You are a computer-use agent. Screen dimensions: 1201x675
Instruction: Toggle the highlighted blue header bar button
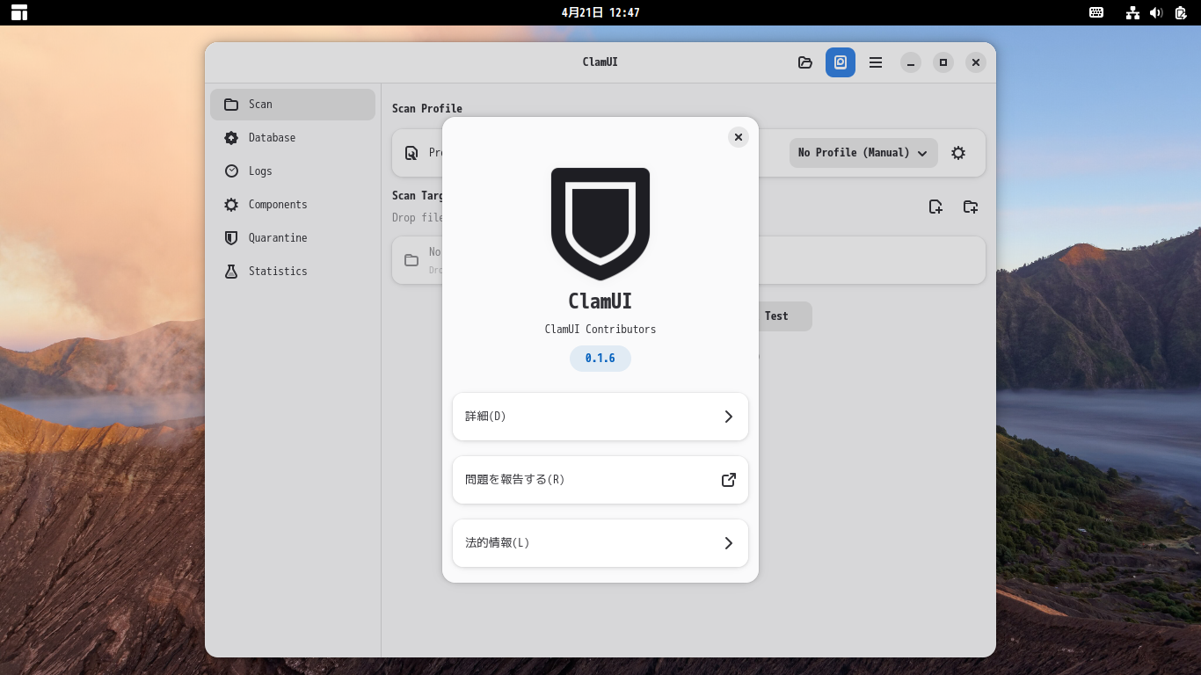point(841,62)
